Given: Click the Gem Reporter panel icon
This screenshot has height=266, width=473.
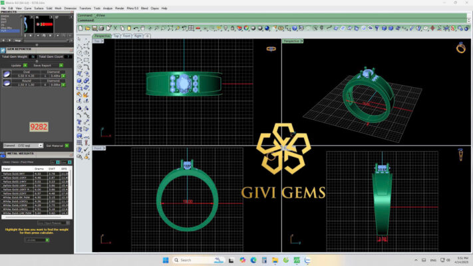Looking at the screenshot, I should 3,50.
